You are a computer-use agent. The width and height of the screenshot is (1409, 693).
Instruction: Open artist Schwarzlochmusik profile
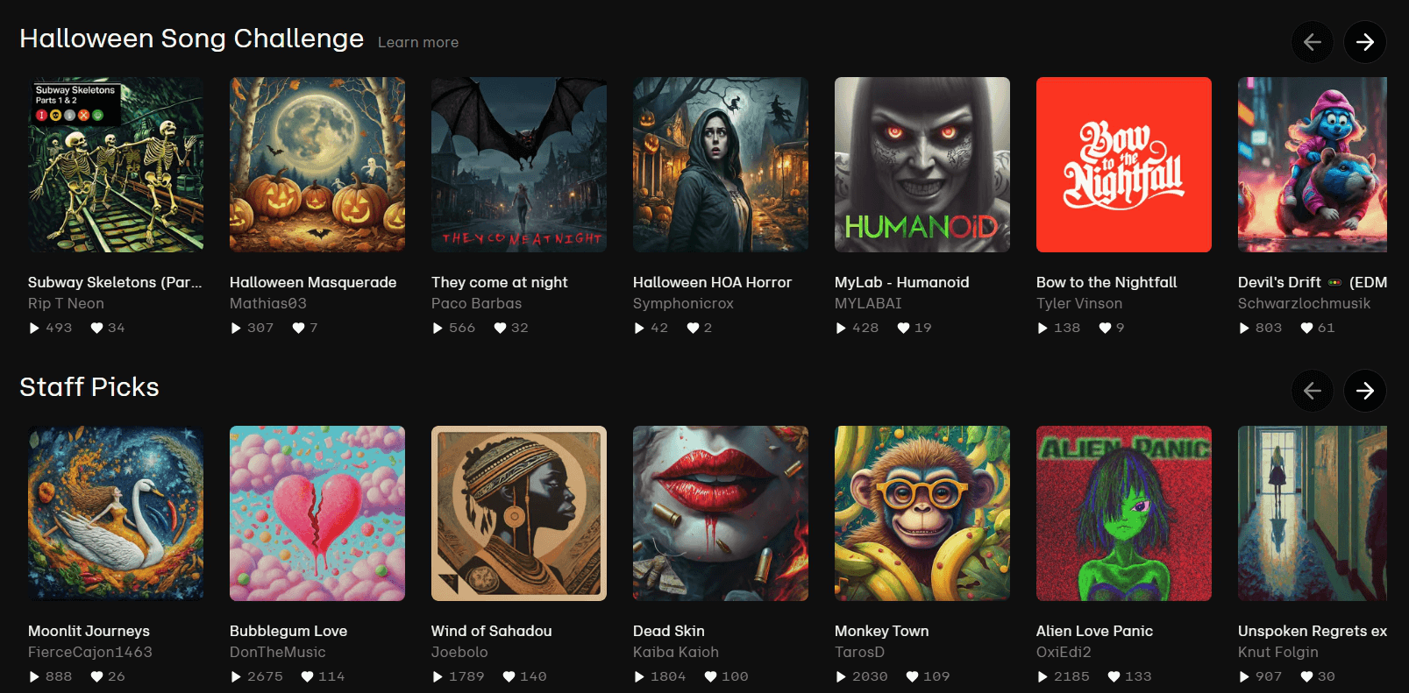[x=1304, y=303]
